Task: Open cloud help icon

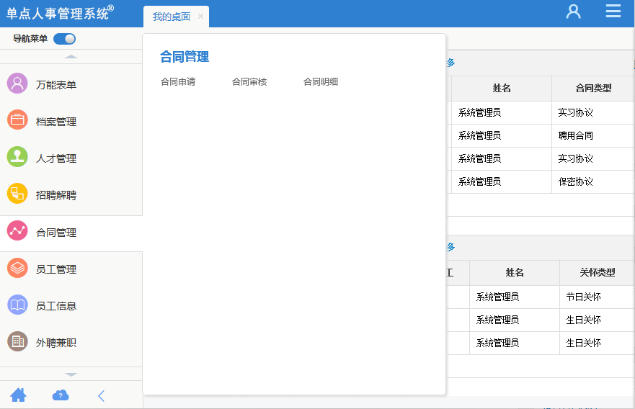Action: pos(61,395)
